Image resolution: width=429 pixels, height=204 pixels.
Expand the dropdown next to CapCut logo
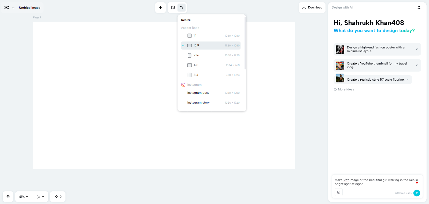click(13, 8)
